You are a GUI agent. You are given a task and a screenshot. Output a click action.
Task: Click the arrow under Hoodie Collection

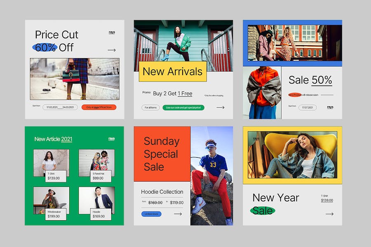pyautogui.click(x=178, y=214)
